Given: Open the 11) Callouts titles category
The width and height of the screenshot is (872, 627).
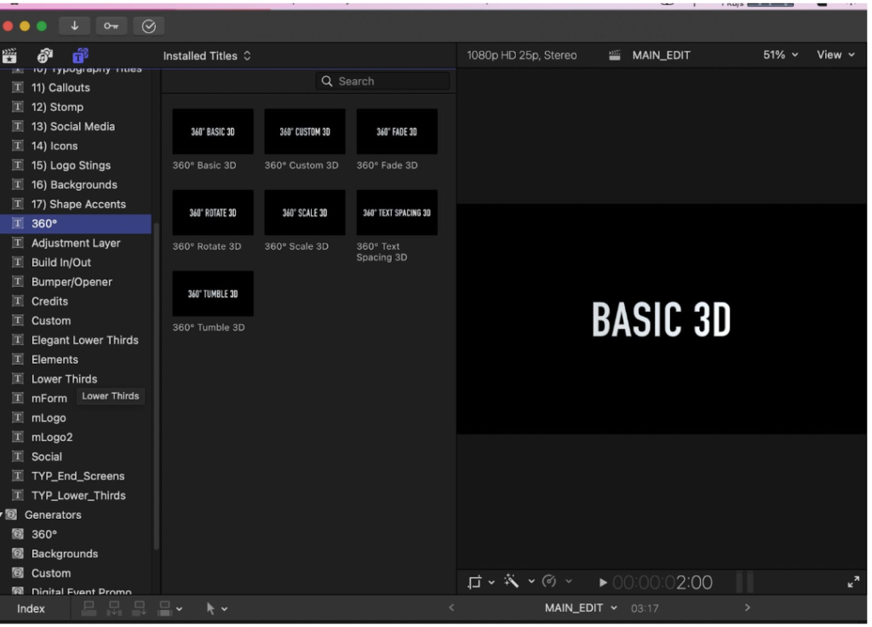Looking at the screenshot, I should [x=76, y=88].
